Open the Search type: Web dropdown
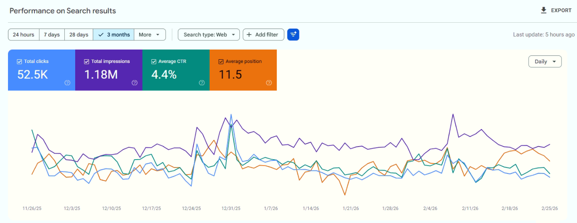 coord(209,35)
